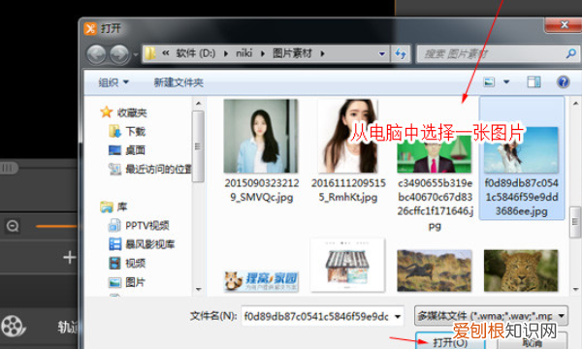Screen dimensions: 582x349
Task: Click 图片素材 in the address path
Action: 293,53
